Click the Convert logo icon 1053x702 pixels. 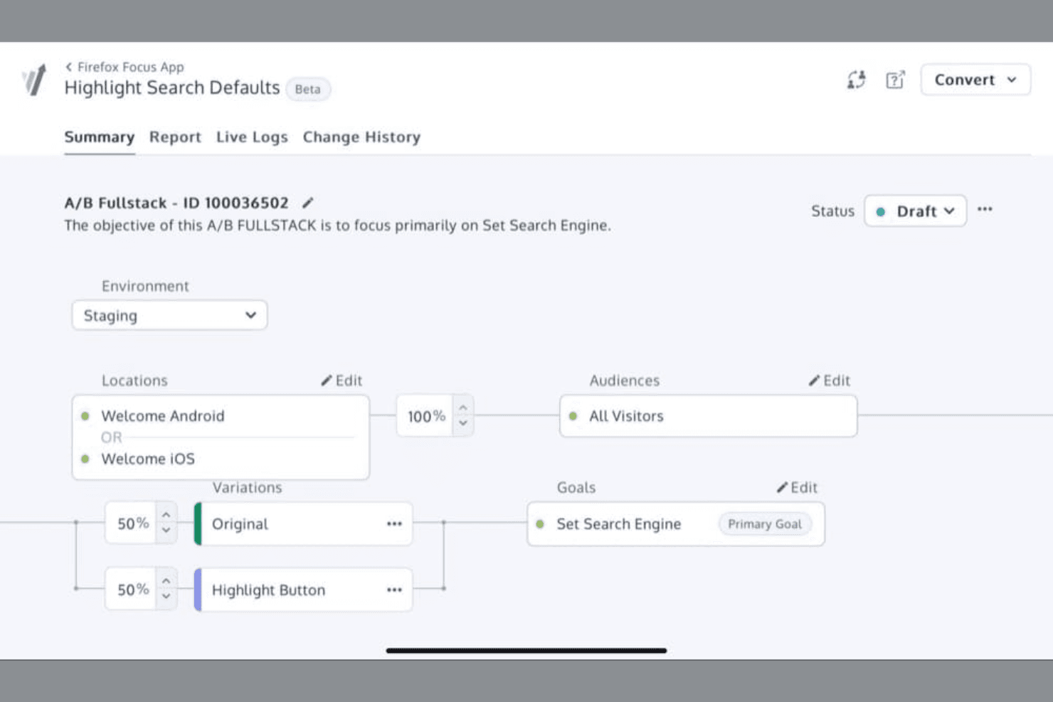[x=34, y=80]
